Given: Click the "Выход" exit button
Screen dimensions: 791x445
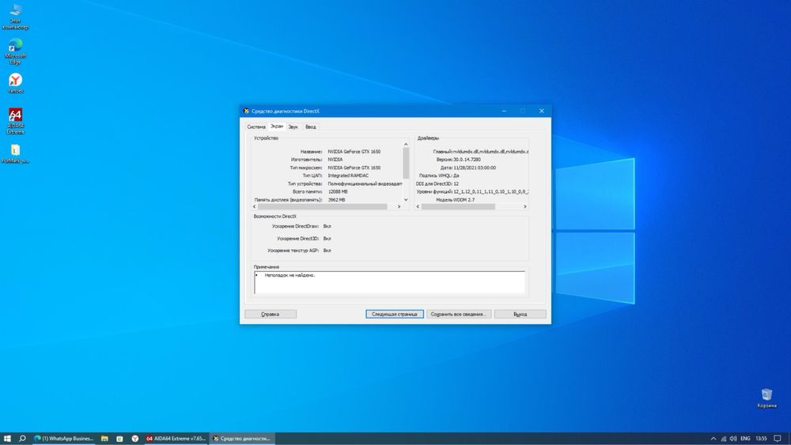Looking at the screenshot, I should click(520, 314).
